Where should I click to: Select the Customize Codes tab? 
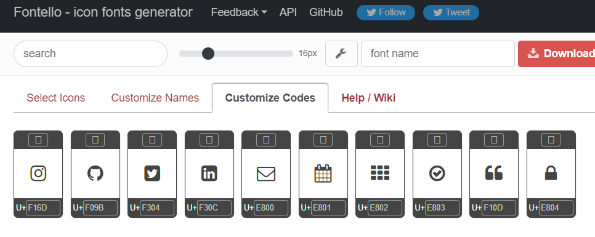[x=270, y=98]
